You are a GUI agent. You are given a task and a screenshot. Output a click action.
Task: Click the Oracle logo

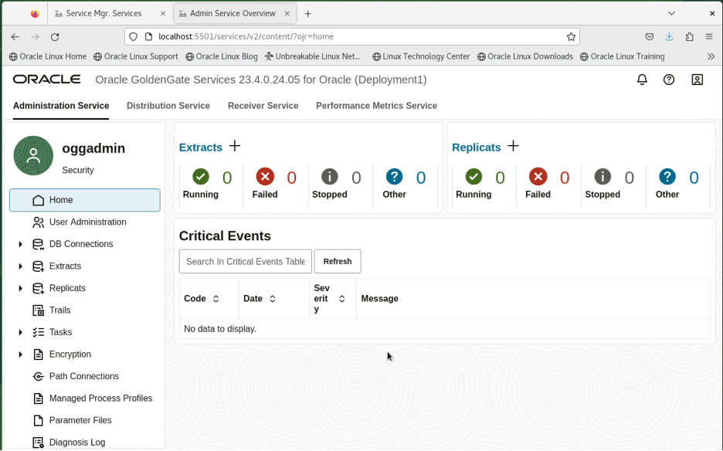pos(46,80)
